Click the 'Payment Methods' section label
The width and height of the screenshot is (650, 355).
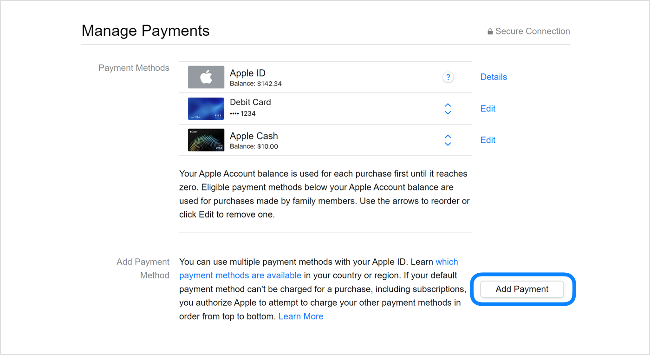coord(134,68)
